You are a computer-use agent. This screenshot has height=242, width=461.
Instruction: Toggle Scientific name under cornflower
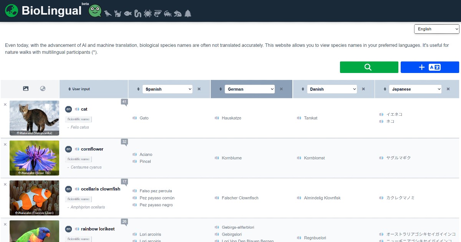click(78, 159)
